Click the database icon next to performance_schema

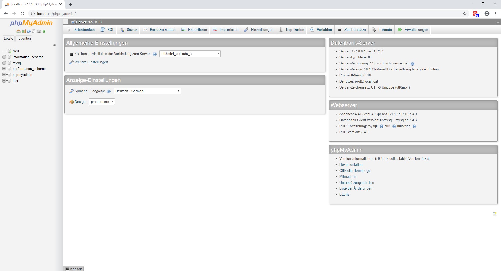[10, 69]
